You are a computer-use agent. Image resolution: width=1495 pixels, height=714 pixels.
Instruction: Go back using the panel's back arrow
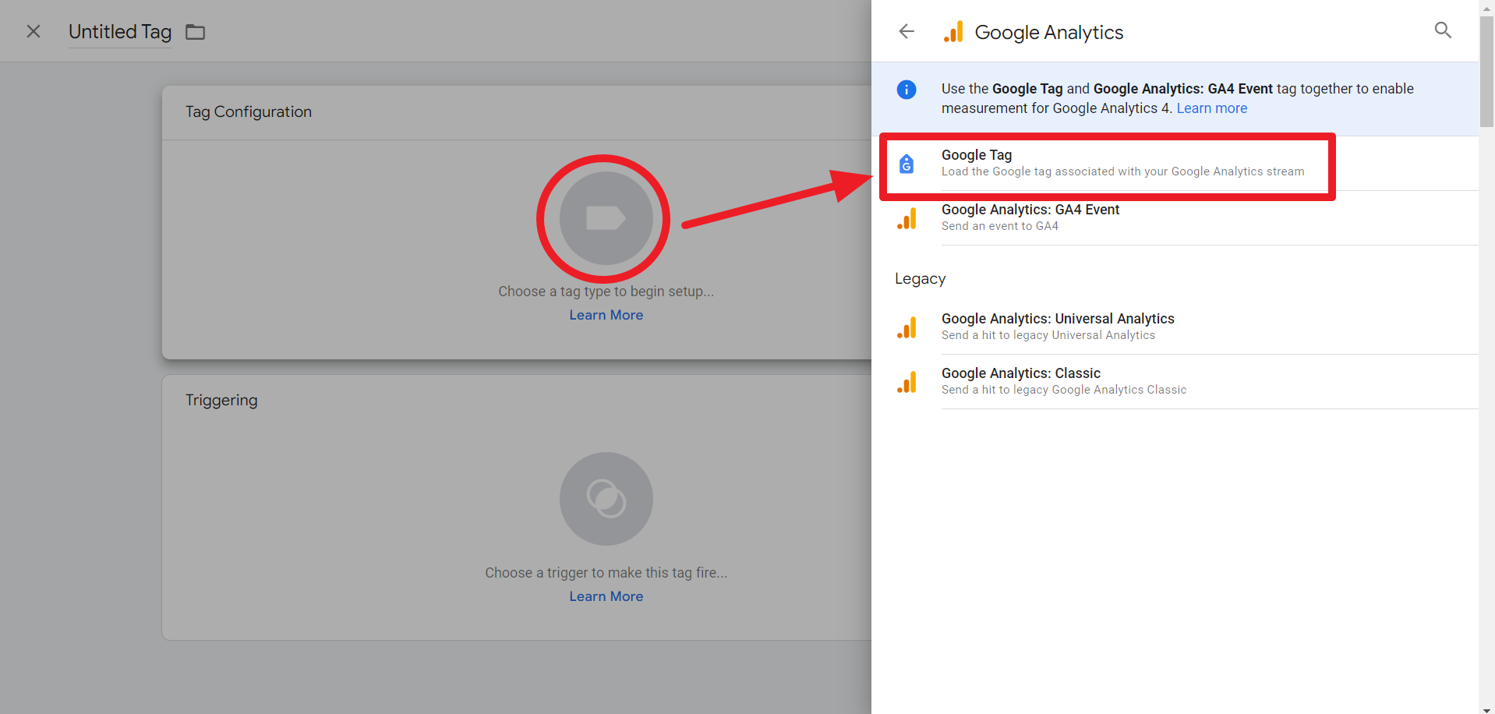(x=907, y=31)
